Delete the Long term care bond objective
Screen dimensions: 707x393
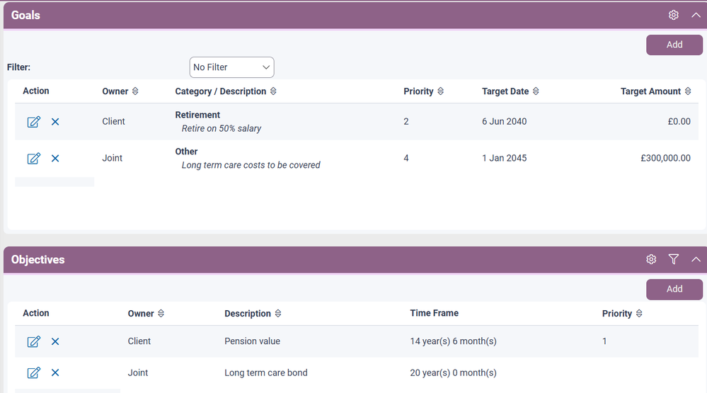pyautogui.click(x=55, y=373)
